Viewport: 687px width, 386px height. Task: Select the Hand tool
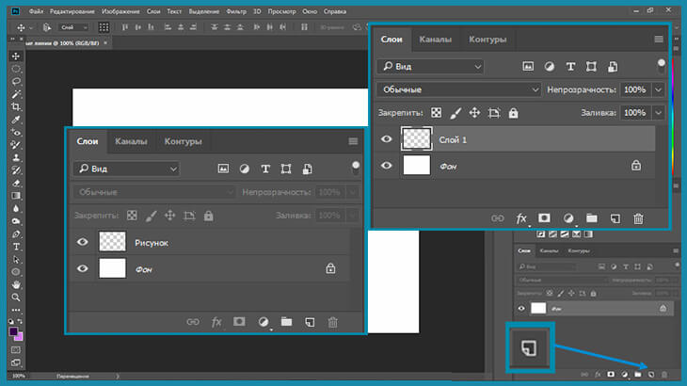pyautogui.click(x=16, y=284)
